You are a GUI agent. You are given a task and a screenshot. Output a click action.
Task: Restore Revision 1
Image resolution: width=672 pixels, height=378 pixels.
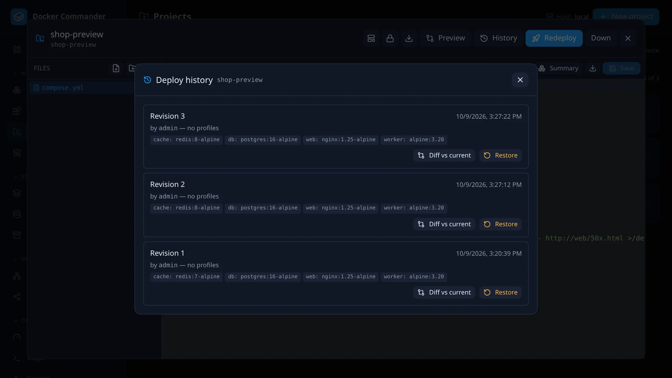pos(501,292)
